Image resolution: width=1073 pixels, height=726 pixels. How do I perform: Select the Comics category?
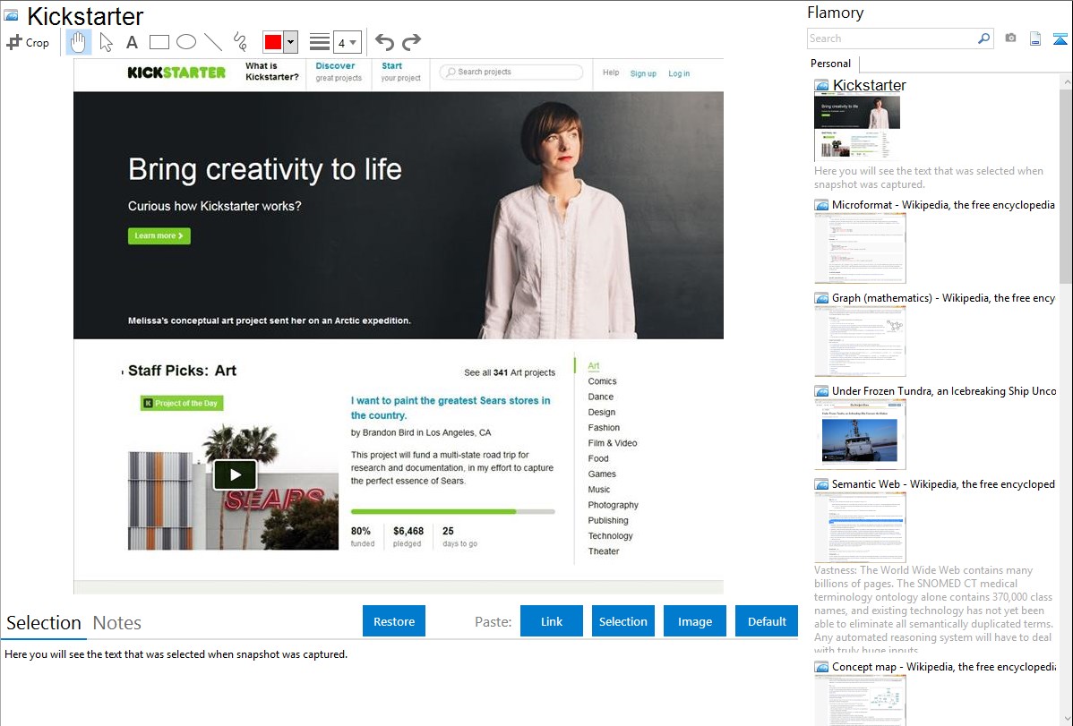tap(602, 382)
